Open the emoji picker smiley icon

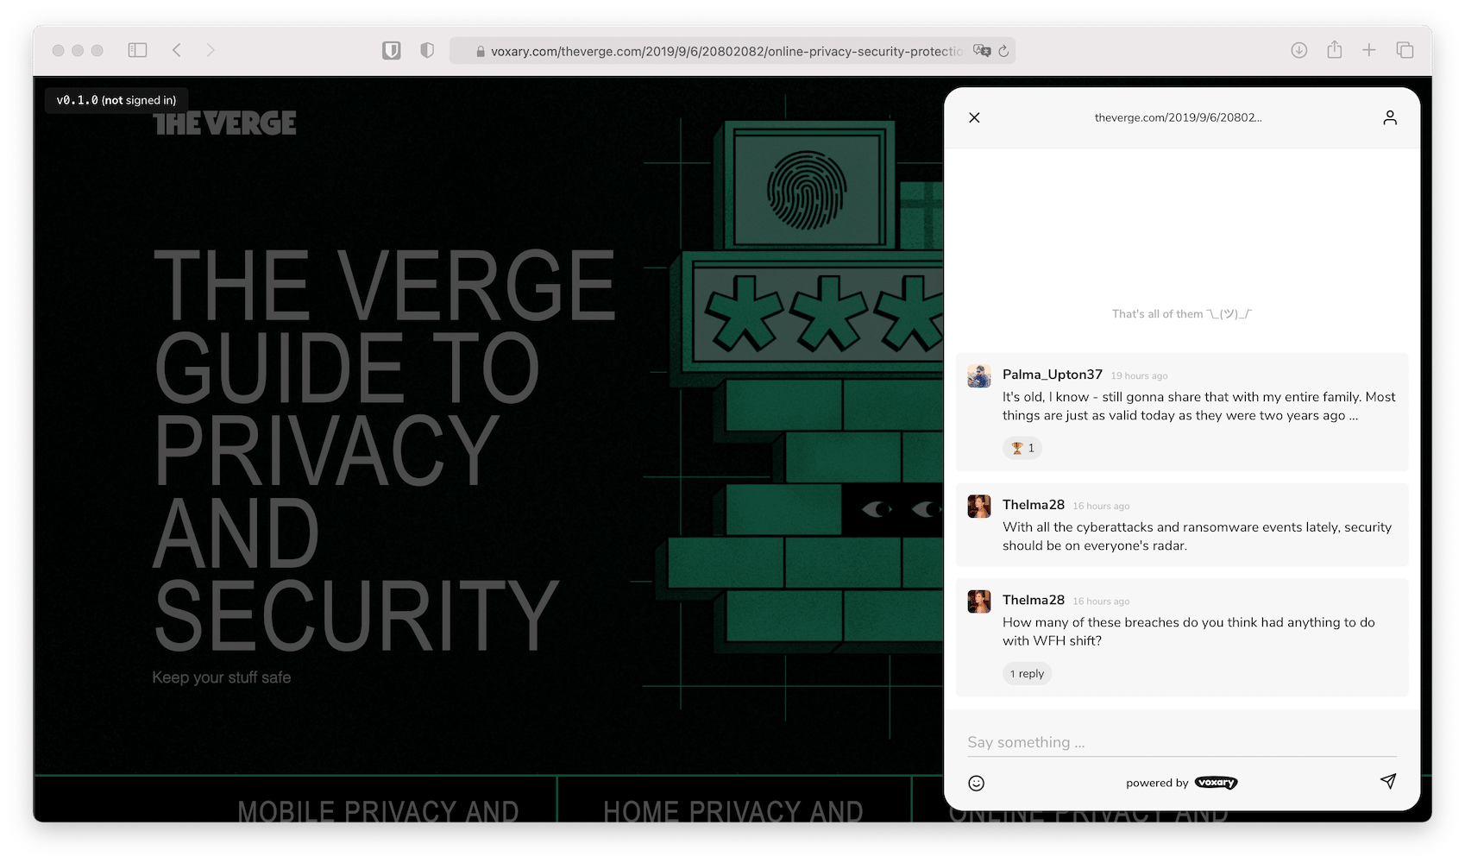pos(977,783)
